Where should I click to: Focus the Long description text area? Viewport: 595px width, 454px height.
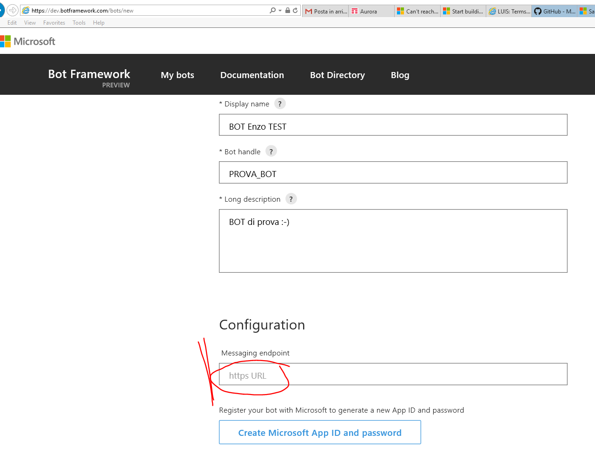393,241
